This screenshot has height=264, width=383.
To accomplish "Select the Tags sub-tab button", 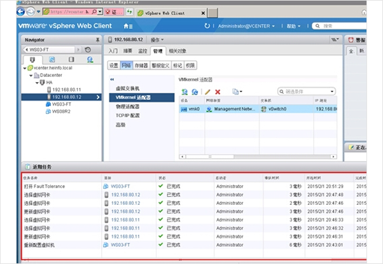I will click(178, 66).
